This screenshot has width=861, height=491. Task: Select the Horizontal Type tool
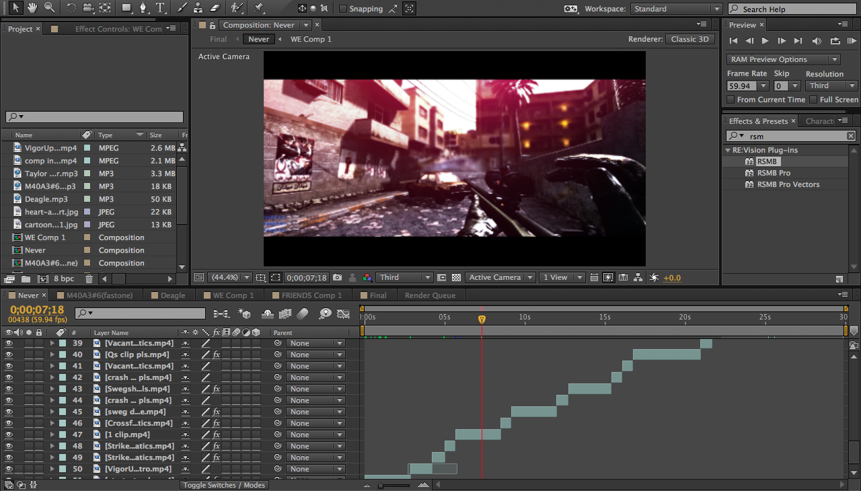(x=160, y=8)
